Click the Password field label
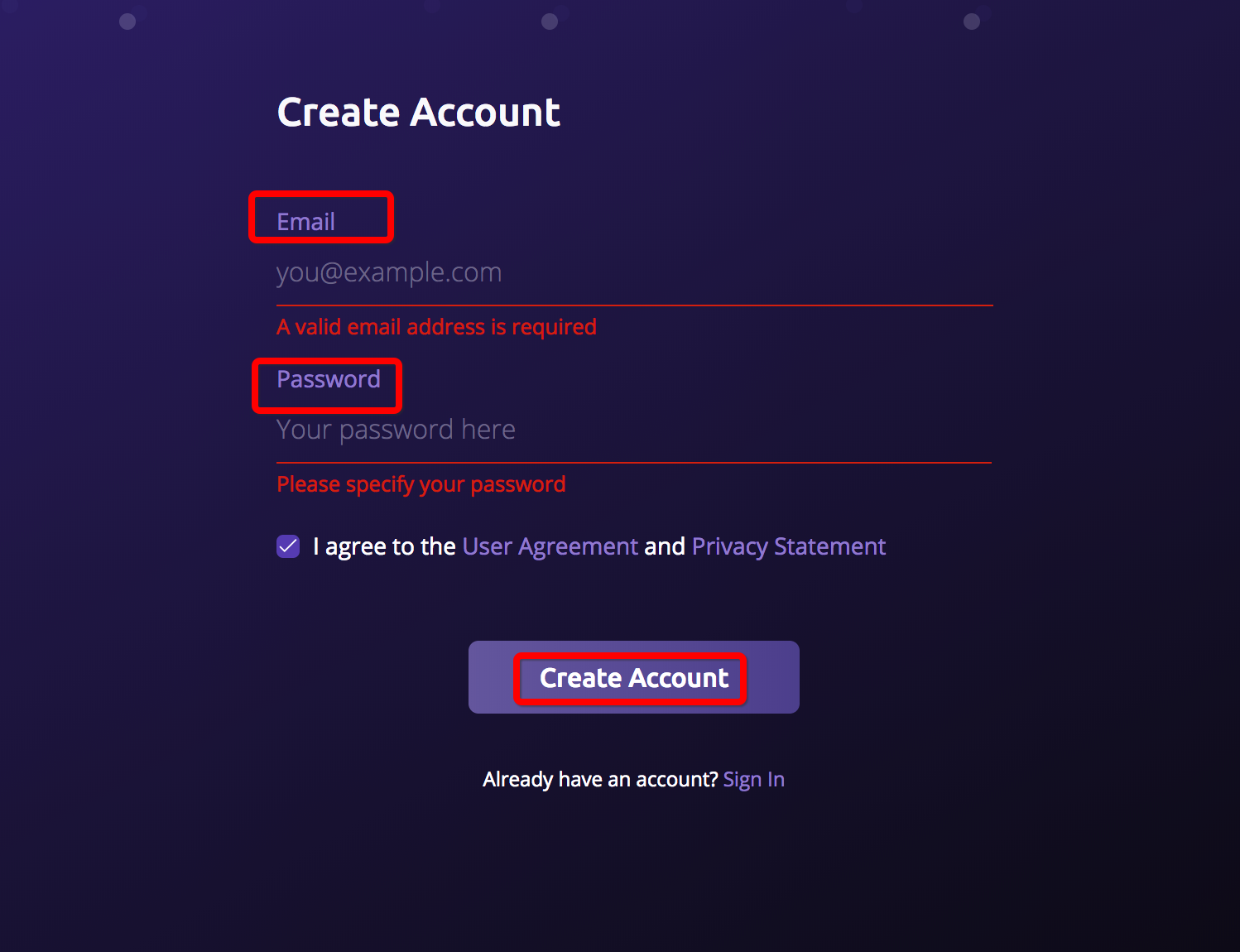The width and height of the screenshot is (1240, 952). tap(329, 379)
